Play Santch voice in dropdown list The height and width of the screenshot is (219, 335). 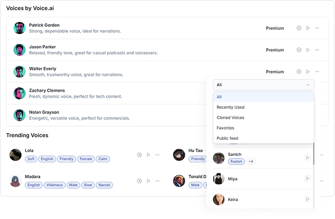coord(307,158)
